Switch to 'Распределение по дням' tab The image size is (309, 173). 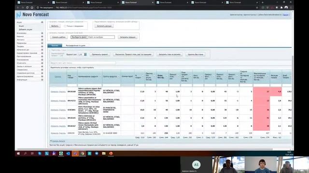[75, 46]
